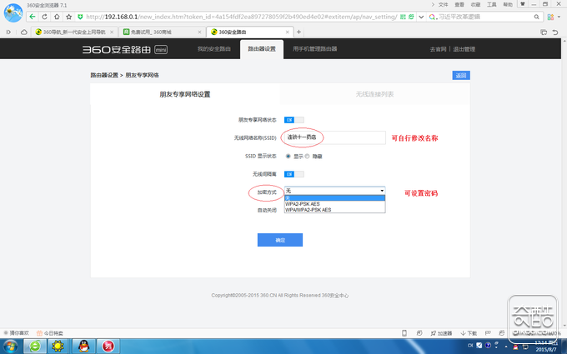Image resolution: width=567 pixels, height=354 pixels.
Task: Click the SSID name input field
Action: click(335, 137)
